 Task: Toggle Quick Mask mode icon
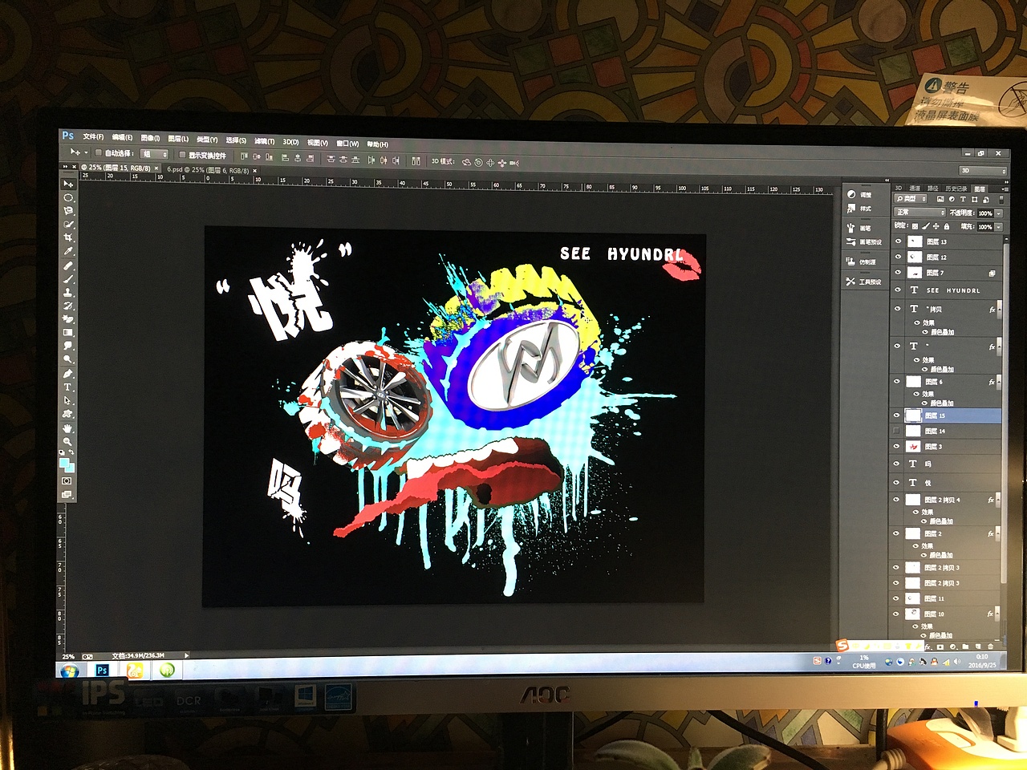click(x=67, y=480)
